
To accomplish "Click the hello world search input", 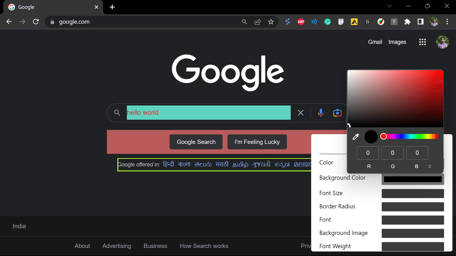I will [x=209, y=113].
